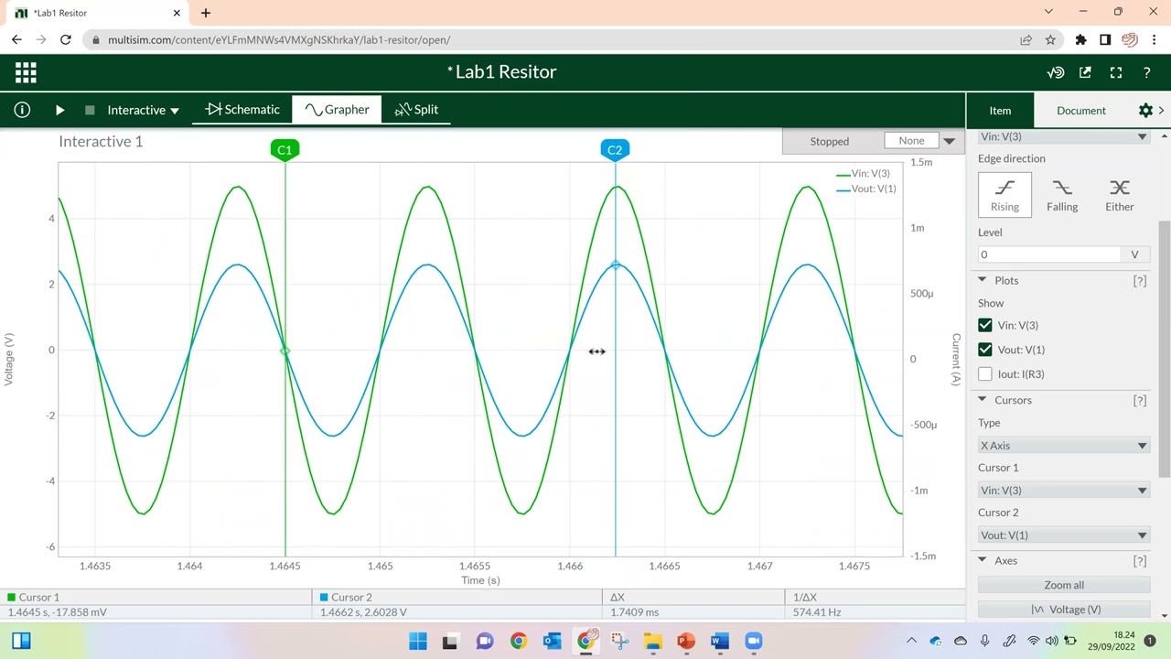Viewport: 1171px width, 659px height.
Task: Toggle fullscreen mode icon
Action: click(x=1115, y=72)
